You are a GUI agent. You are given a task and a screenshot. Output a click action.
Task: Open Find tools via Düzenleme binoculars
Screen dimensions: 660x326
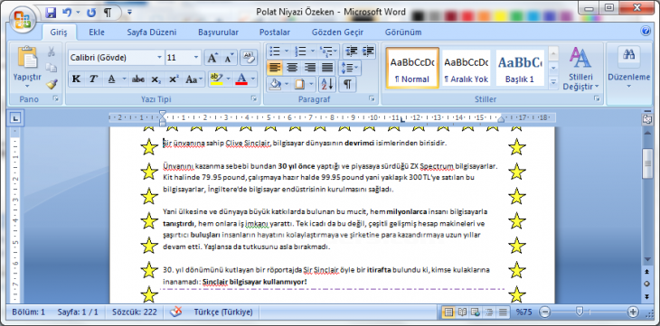point(629,57)
